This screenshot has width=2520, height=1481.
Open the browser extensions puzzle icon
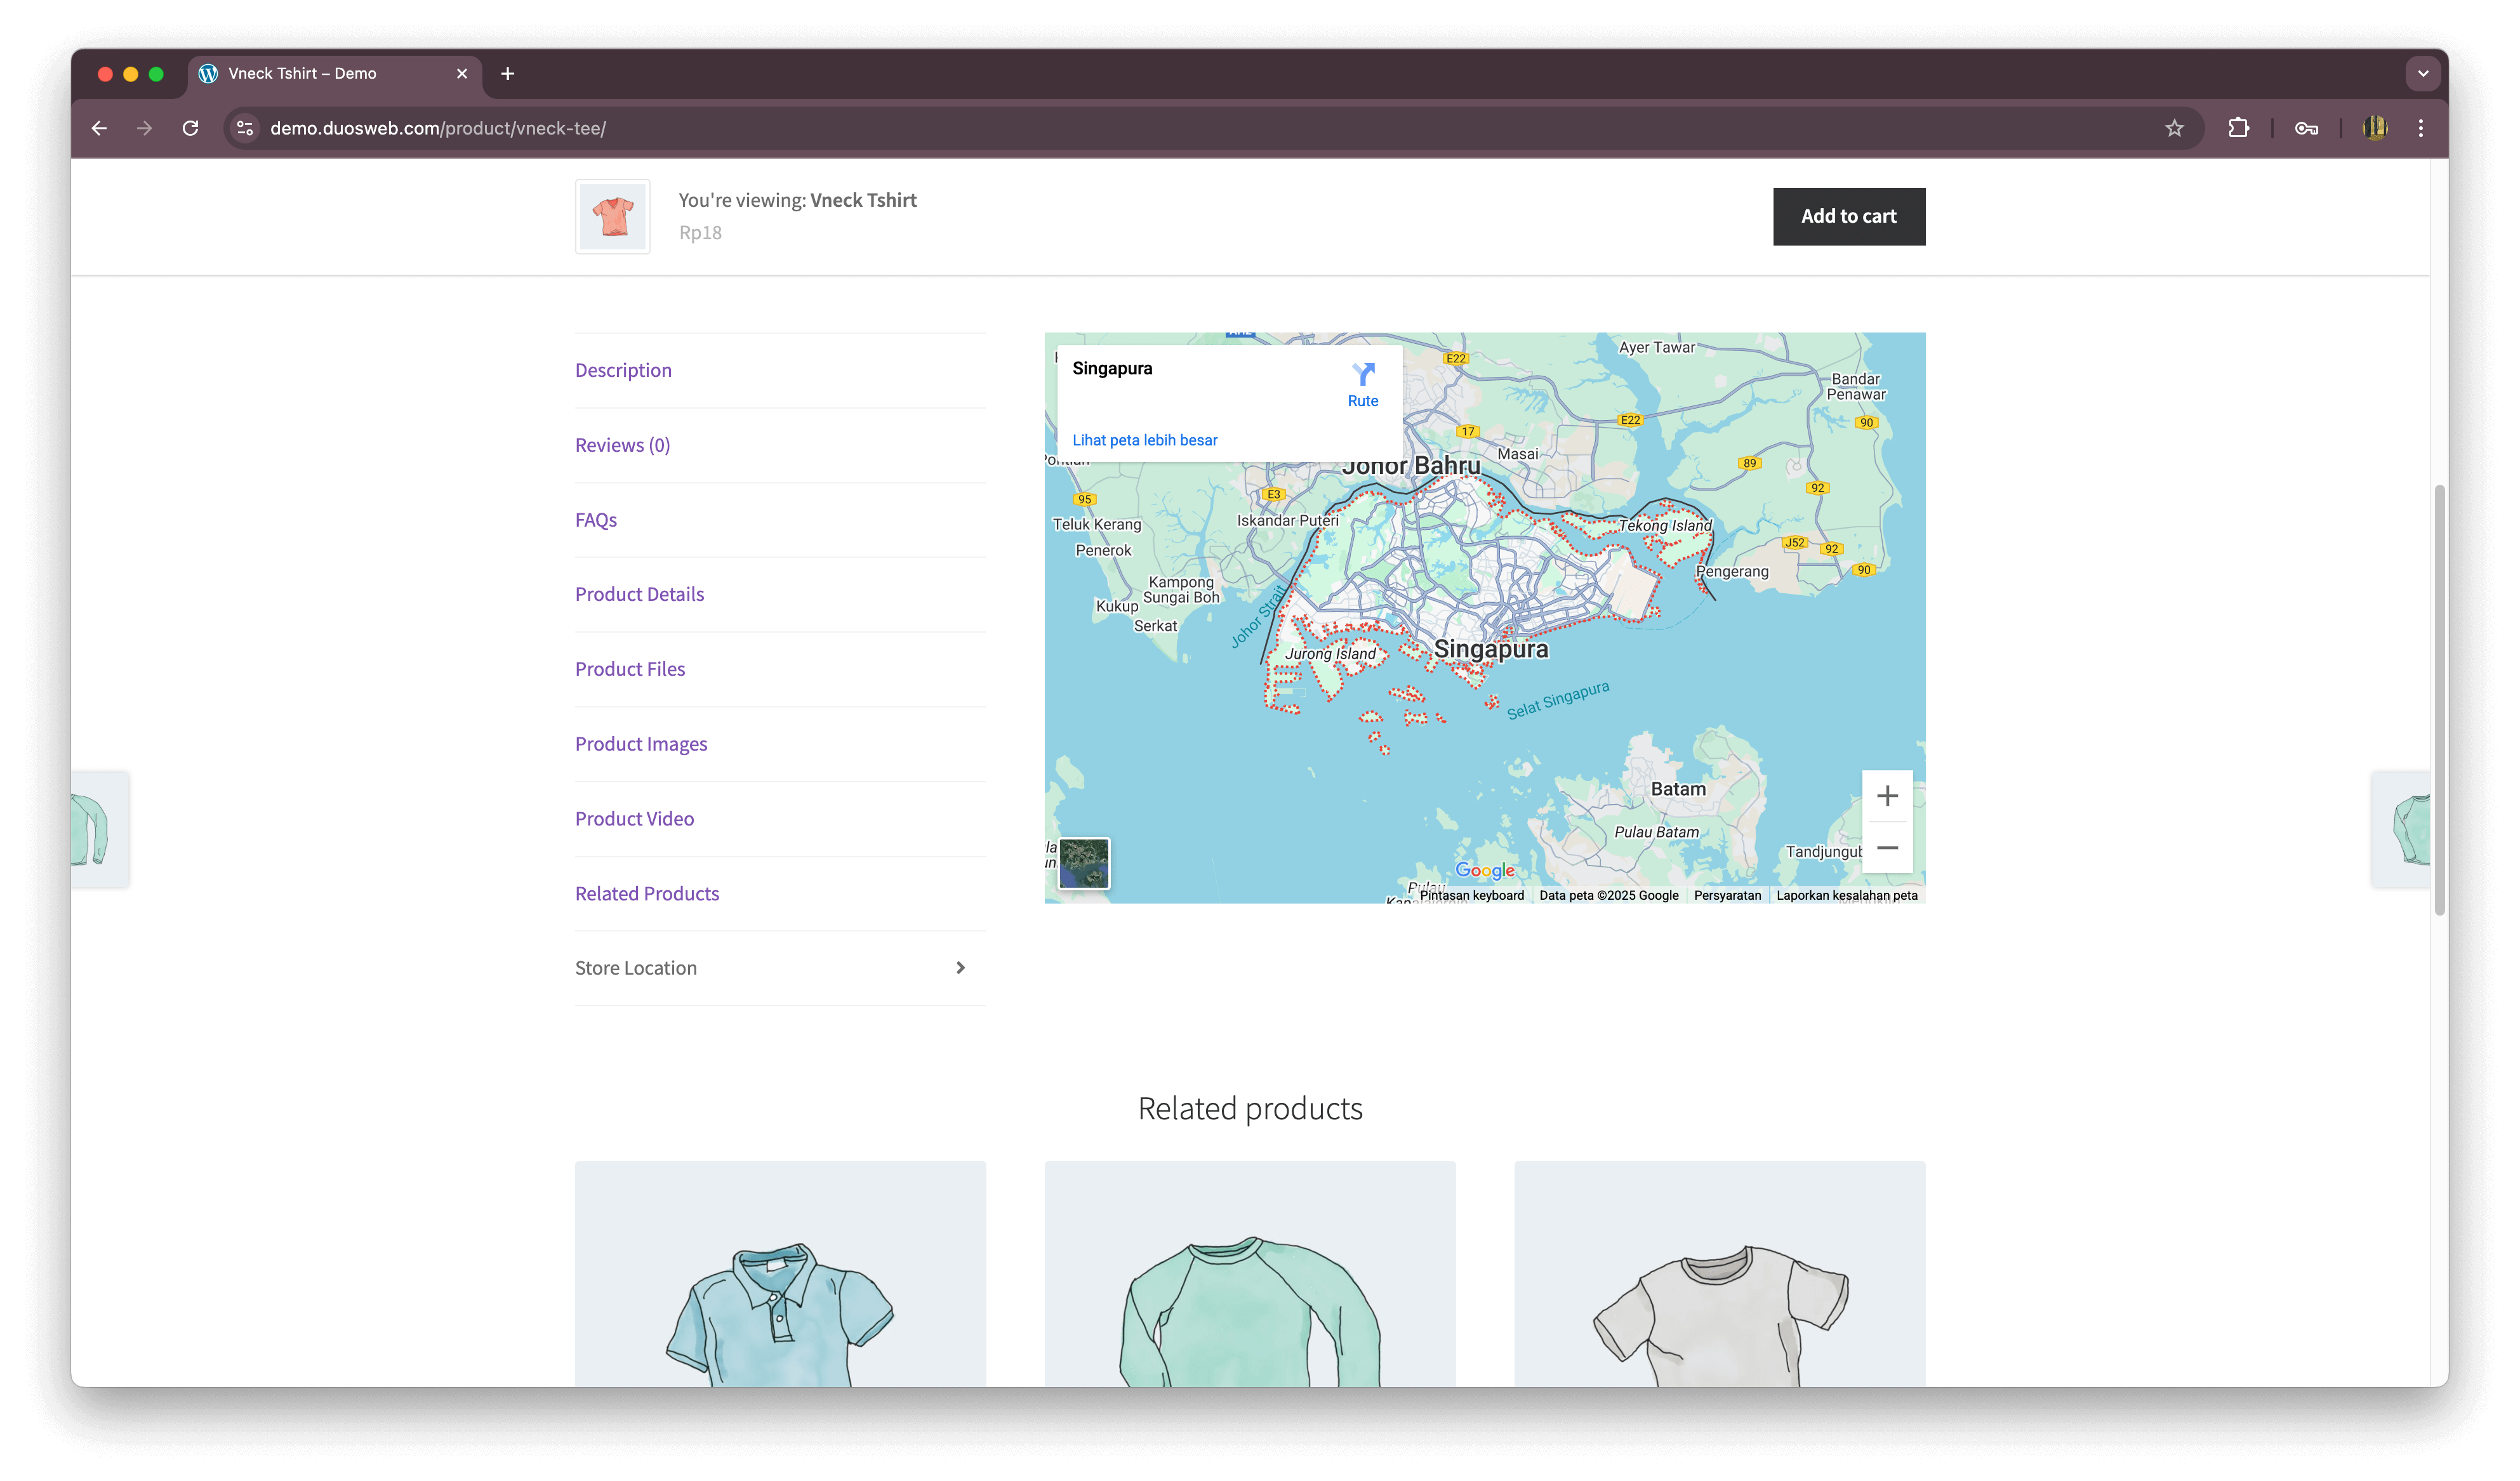click(x=2239, y=128)
